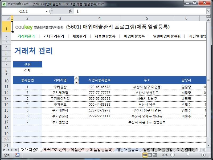Expand the formula bar with chevron
This screenshot has height=160, width=213.
coord(208,11)
